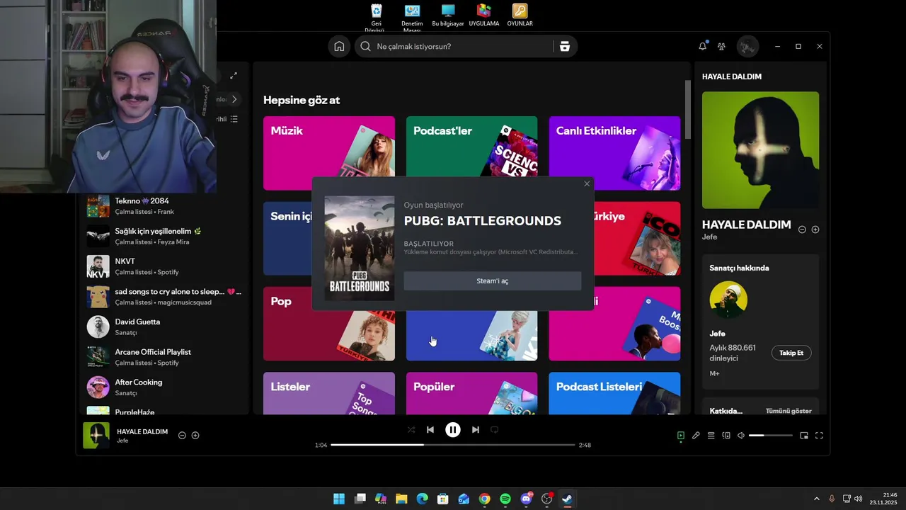Toggle the Now Playing view icon

point(681,436)
